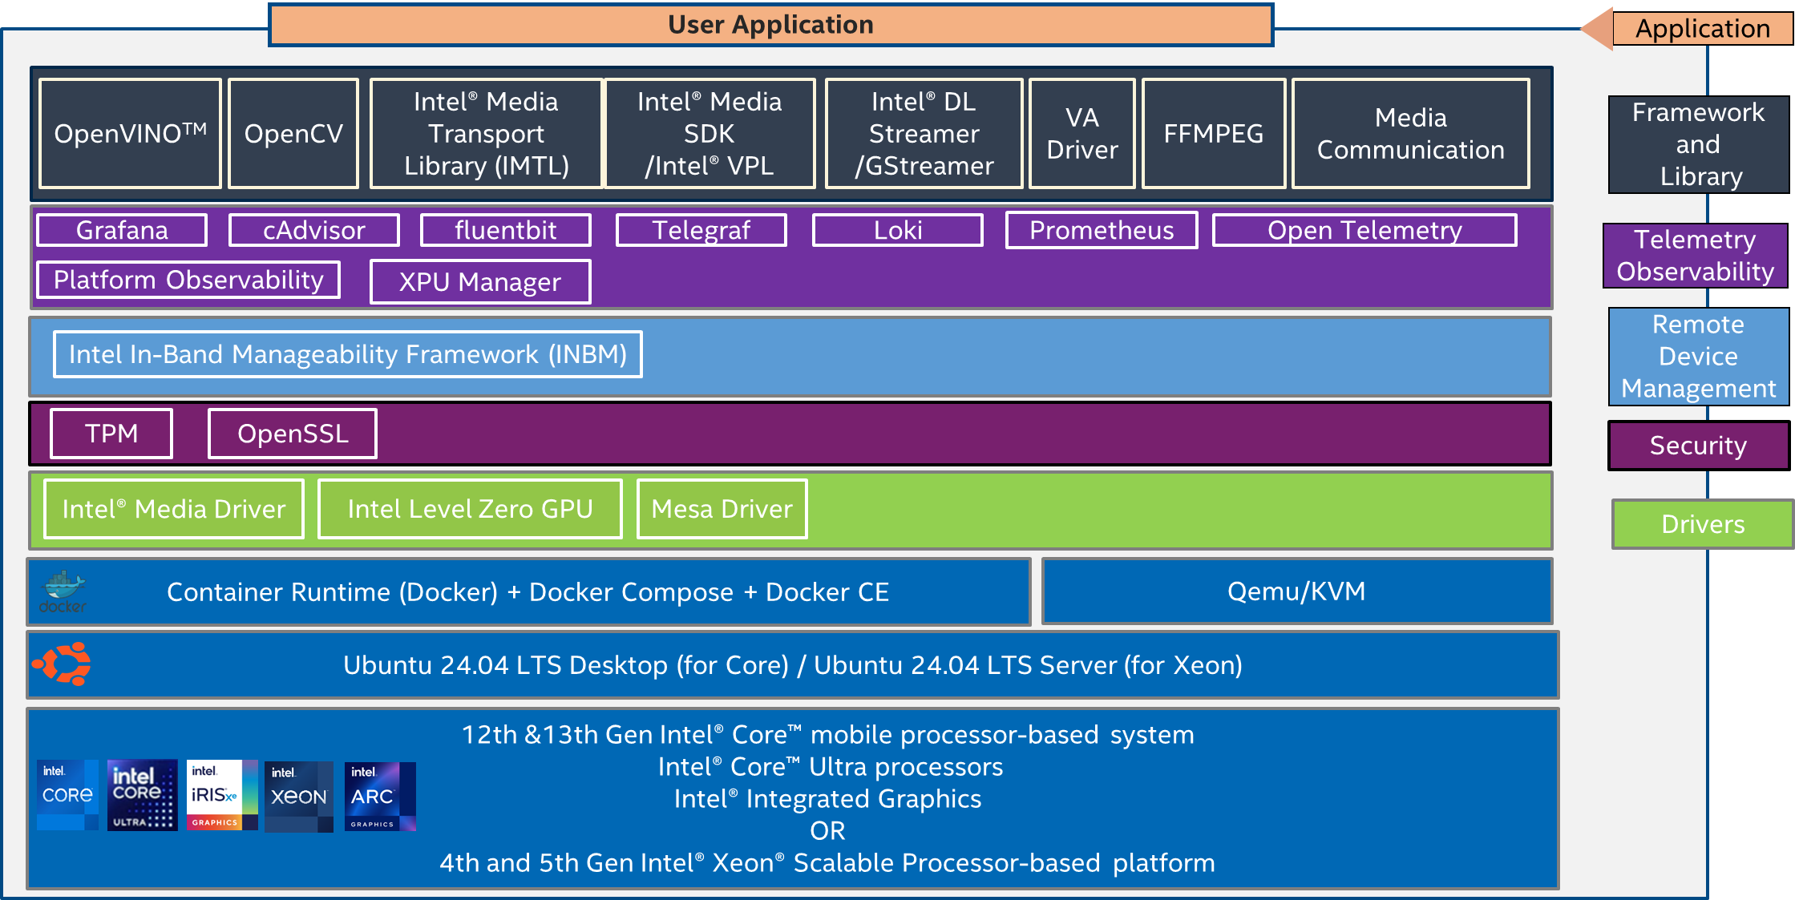The height and width of the screenshot is (900, 1795).
Task: Click 4th and 5th Gen Xeon Scalable text
Action: pos(827,862)
